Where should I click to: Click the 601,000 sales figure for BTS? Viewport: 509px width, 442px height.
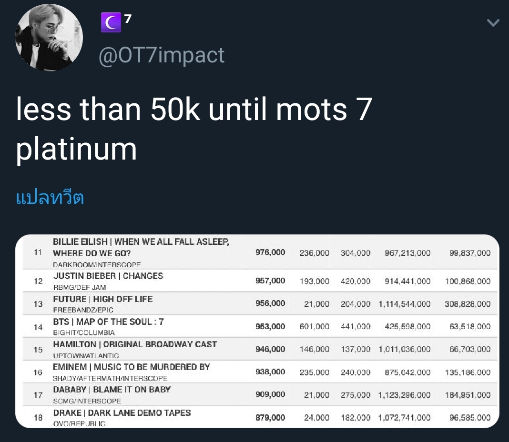click(314, 326)
